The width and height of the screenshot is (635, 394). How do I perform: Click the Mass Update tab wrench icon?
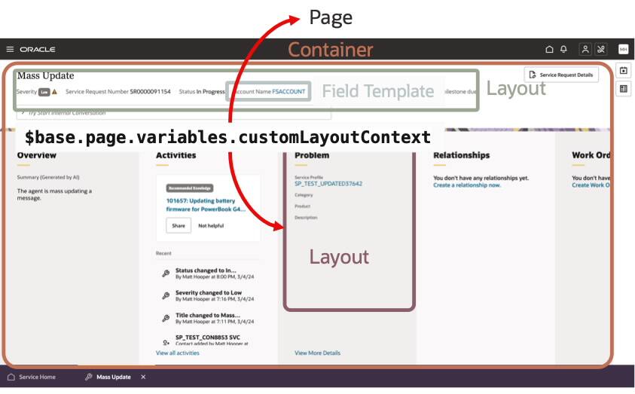point(89,377)
